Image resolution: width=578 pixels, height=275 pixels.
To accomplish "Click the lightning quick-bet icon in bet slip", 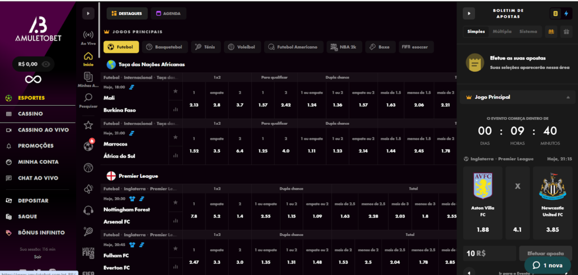I will (566, 13).
